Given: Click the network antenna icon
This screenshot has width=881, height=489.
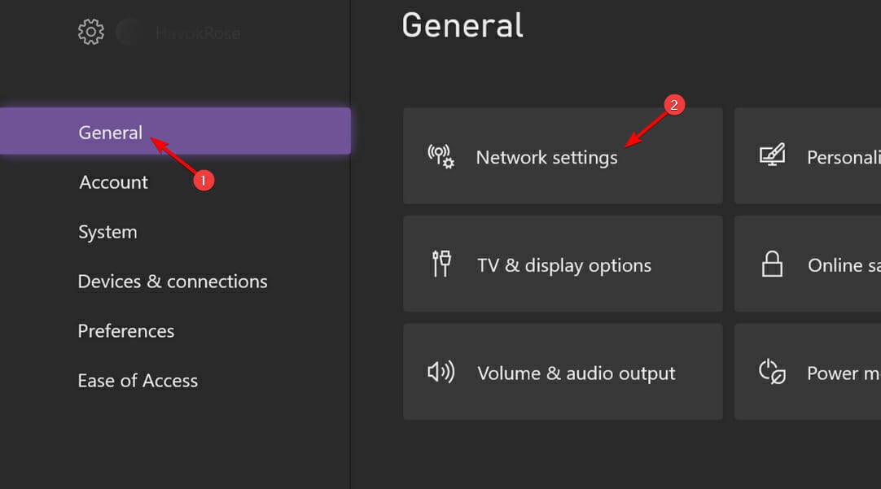Looking at the screenshot, I should pos(441,157).
